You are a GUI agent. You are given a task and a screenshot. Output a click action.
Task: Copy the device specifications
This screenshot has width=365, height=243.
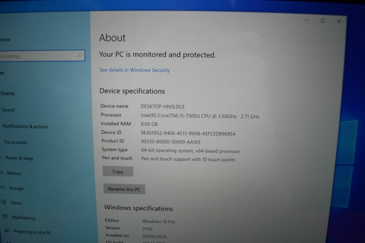pyautogui.click(x=118, y=172)
